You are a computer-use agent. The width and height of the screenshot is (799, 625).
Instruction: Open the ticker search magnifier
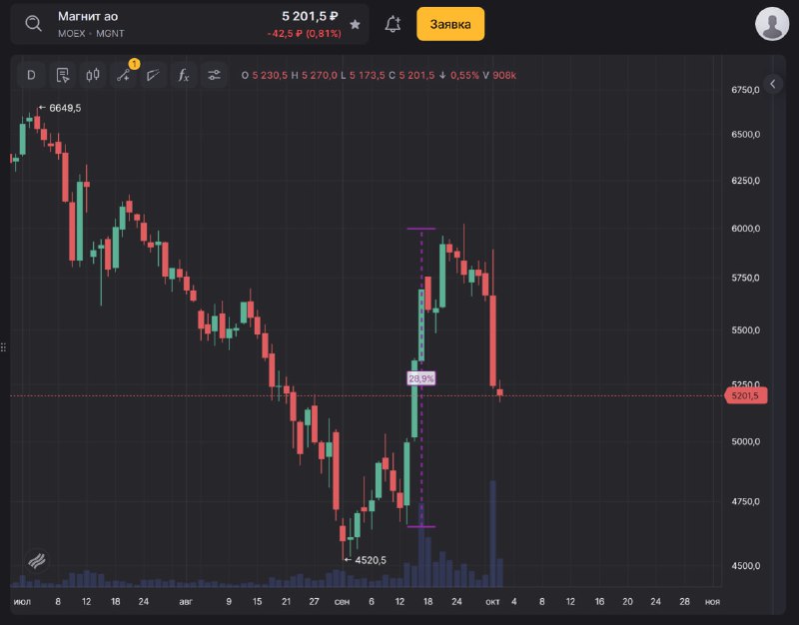[34, 23]
